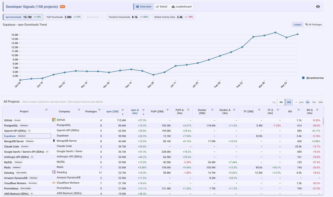Click the MongoDB leaf logo icon
The height and width of the screenshot is (197, 333).
[54, 141]
